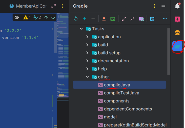
Task: Open Gradle panel options vertical dots
Action: coord(155,6)
